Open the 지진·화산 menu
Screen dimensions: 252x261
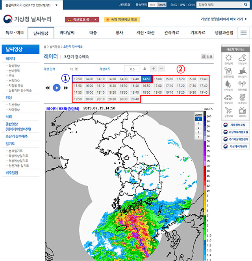click(x=145, y=33)
